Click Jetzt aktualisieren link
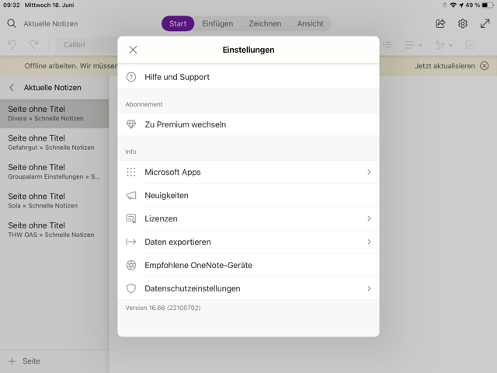 click(x=445, y=66)
